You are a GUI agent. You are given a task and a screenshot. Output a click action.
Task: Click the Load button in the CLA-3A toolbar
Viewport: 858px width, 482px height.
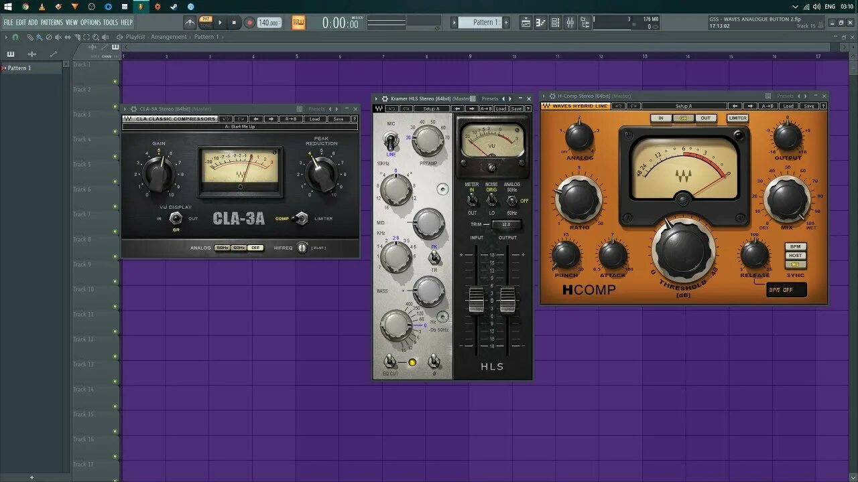tap(314, 118)
